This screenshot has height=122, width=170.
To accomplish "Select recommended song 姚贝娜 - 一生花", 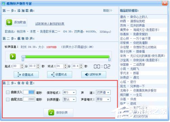I will click(x=131, y=95).
